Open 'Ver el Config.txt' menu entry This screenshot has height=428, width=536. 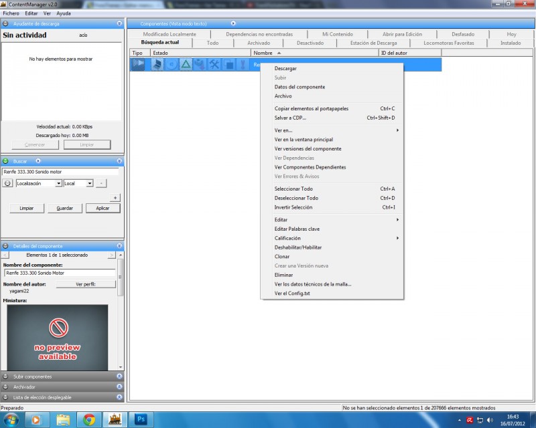(x=332, y=293)
